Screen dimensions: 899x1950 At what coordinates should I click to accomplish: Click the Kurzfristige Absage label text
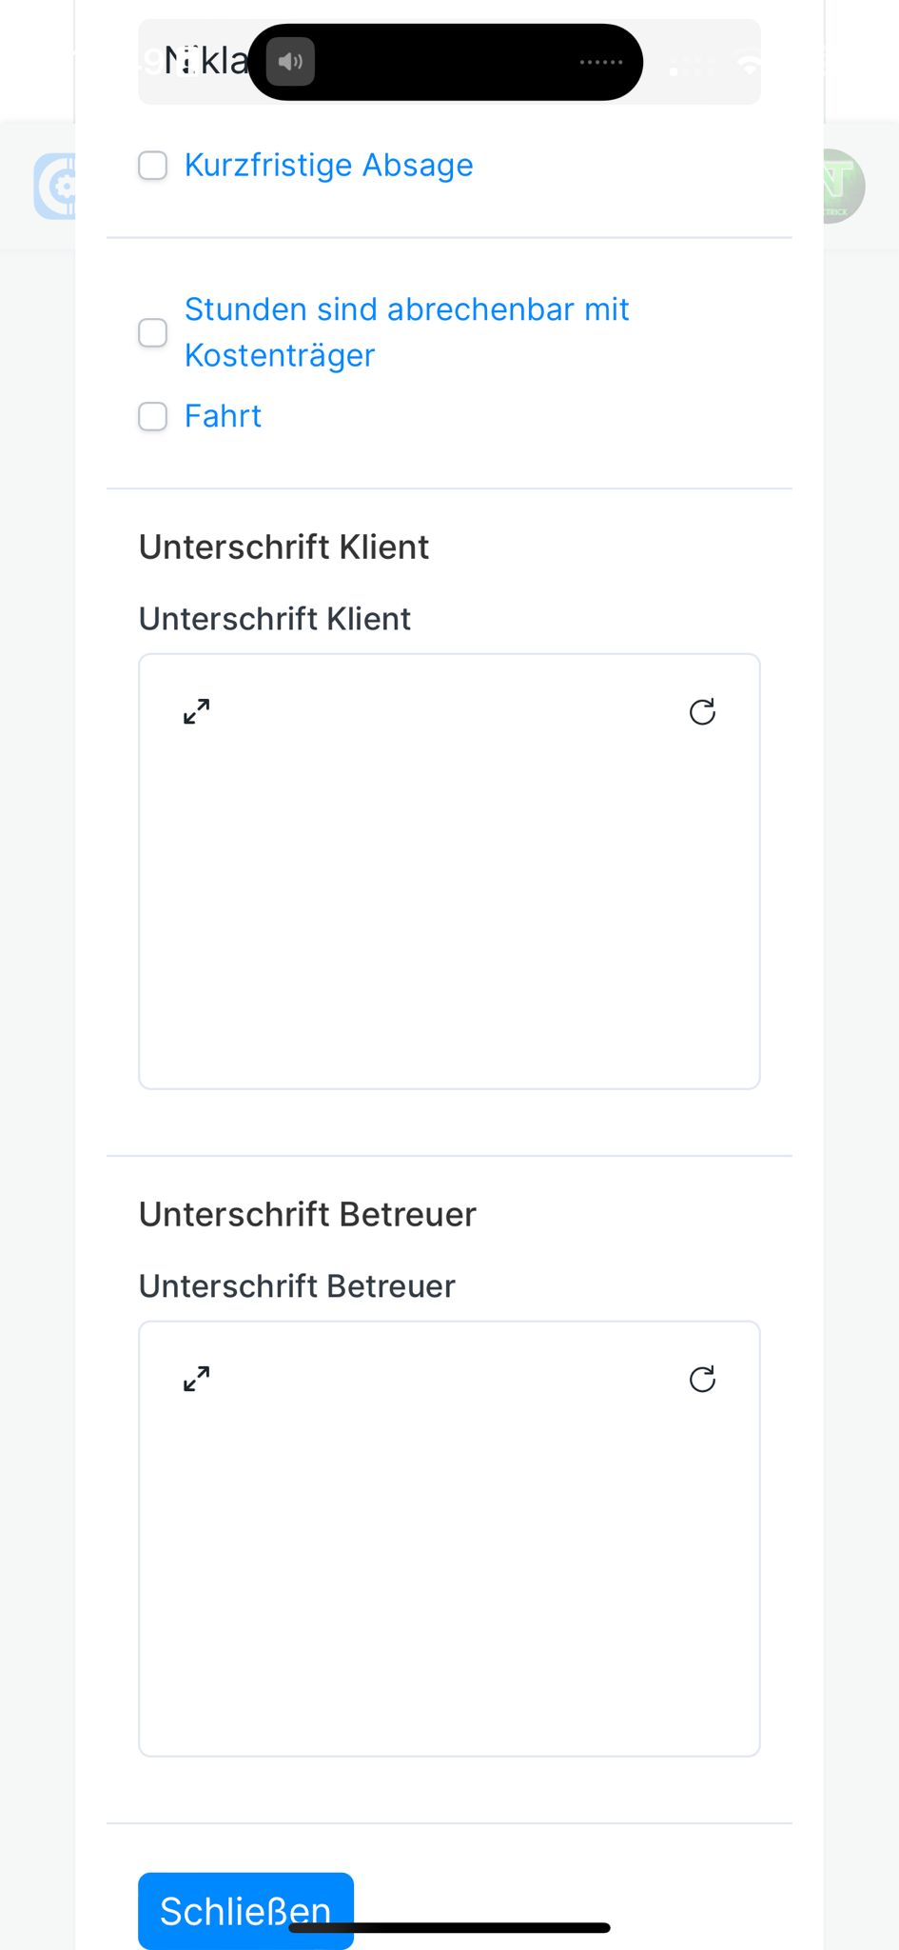click(x=328, y=166)
